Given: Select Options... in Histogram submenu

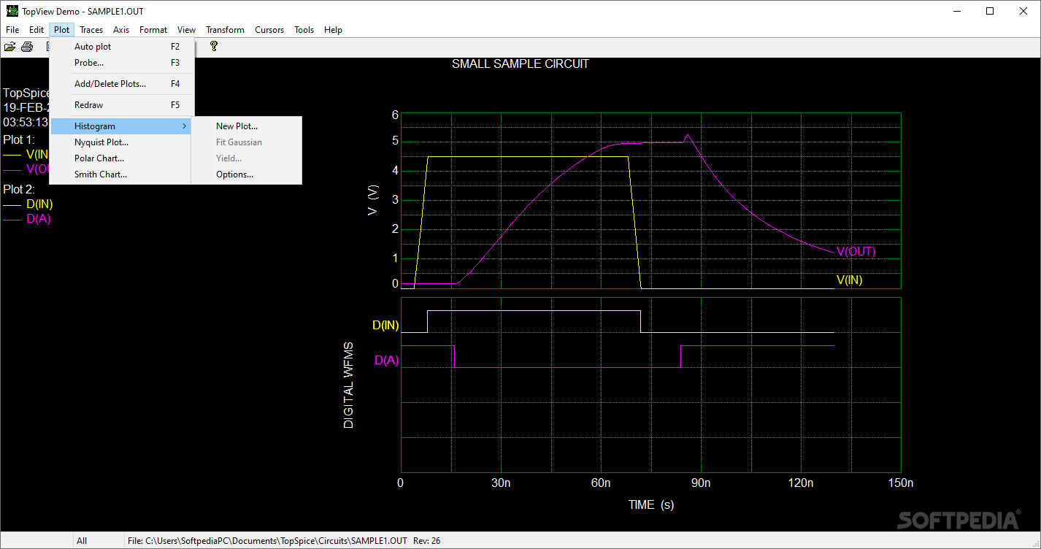Looking at the screenshot, I should point(247,174).
